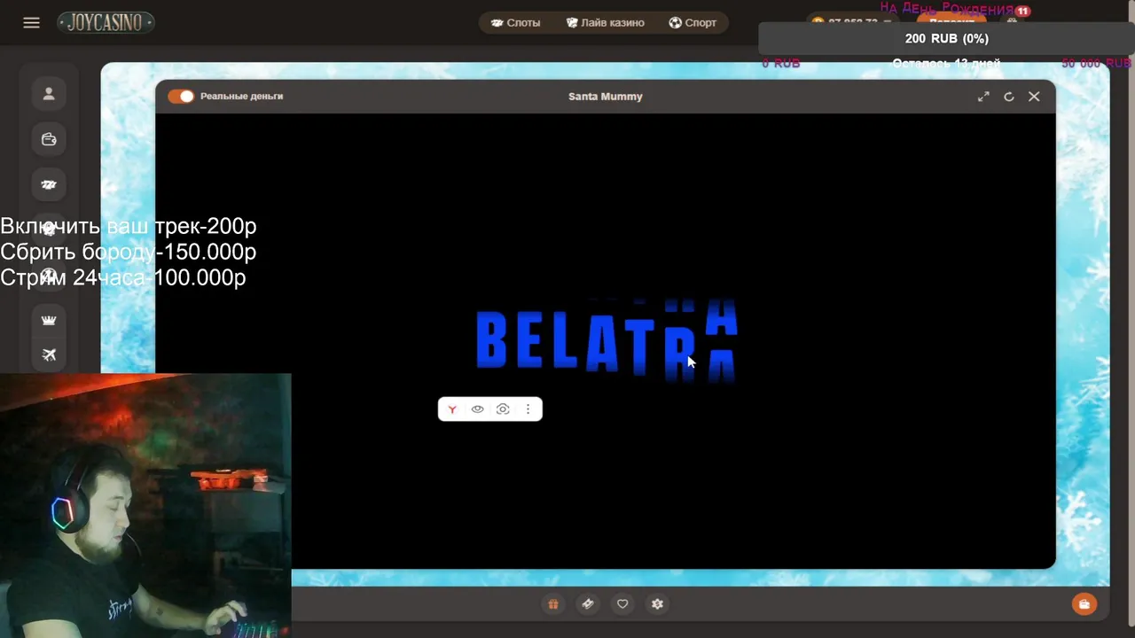Reload the Santa Mummy game
The image size is (1135, 638).
[x=1008, y=97]
